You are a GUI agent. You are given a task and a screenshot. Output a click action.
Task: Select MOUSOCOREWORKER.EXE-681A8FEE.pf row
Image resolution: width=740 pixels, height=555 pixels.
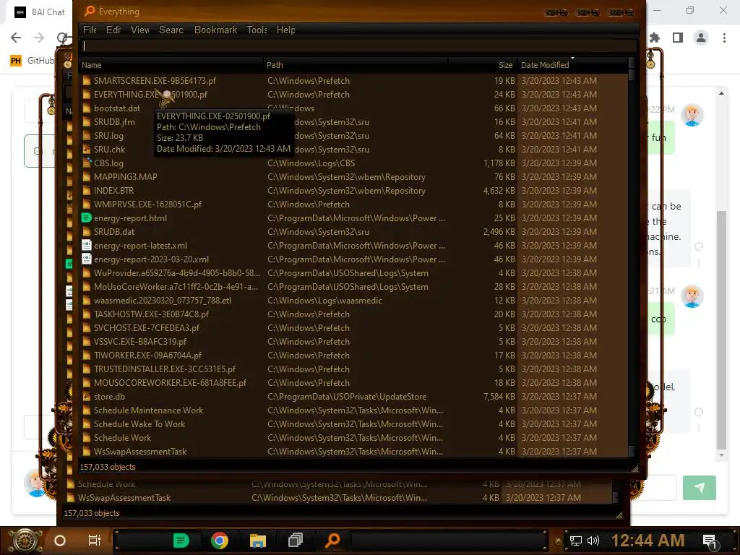point(354,383)
